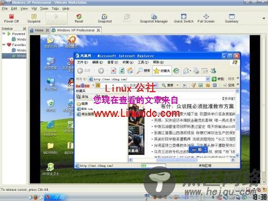Open the 收藏 menu in IE
The width and height of the screenshot is (268, 201).
[x=128, y=62]
